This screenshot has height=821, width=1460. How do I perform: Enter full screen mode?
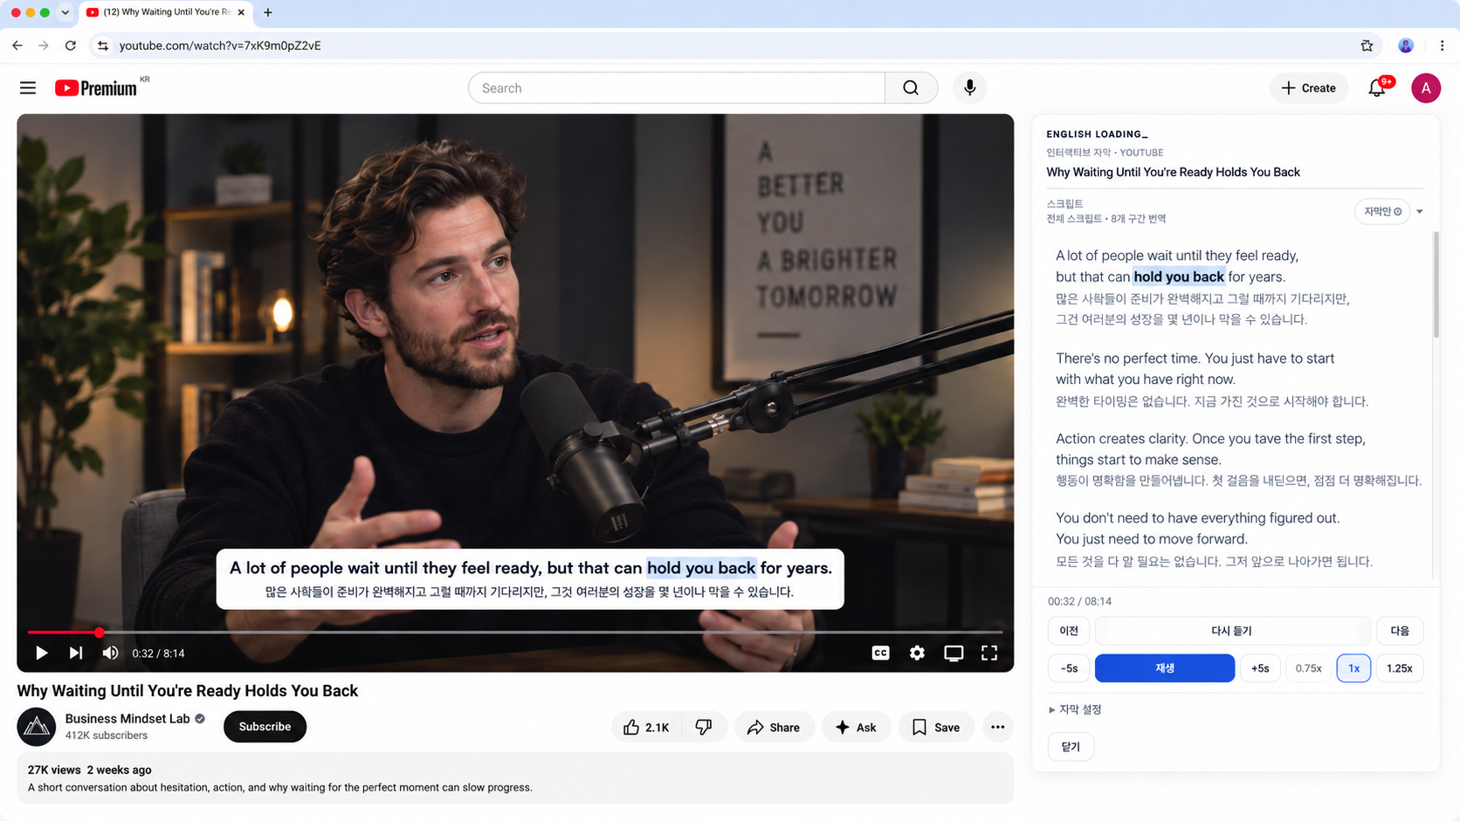[x=989, y=653]
